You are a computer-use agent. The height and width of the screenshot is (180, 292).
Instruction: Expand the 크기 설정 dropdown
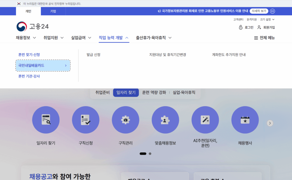[265, 19]
